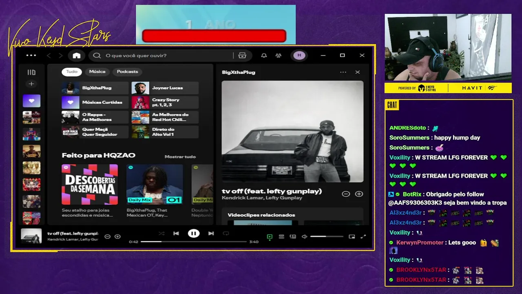Click KerwynPromoter username in chat

pyautogui.click(x=420, y=243)
